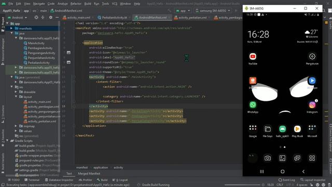Viewport: 332px width, 187px height.
Task: Click the select opened file target icon
Action: (x=36, y=17)
